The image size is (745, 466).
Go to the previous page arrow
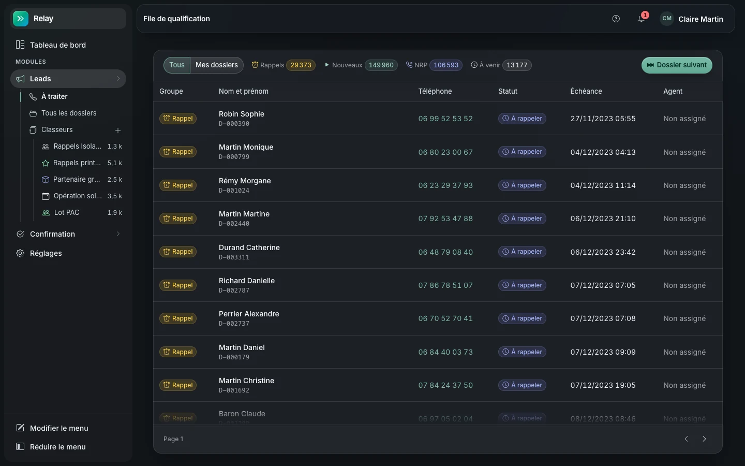point(687,439)
